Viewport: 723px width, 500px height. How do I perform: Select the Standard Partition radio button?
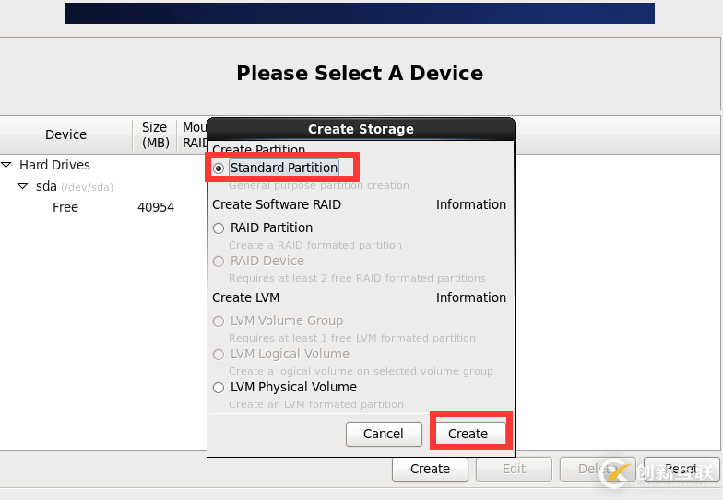pyautogui.click(x=219, y=169)
